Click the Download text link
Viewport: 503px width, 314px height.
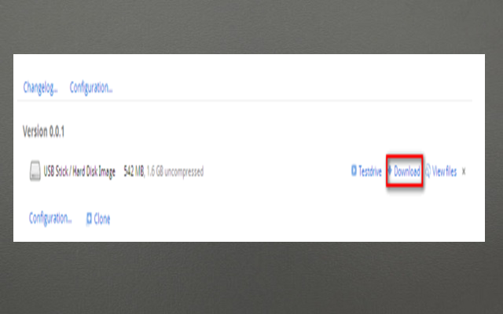[x=407, y=171]
